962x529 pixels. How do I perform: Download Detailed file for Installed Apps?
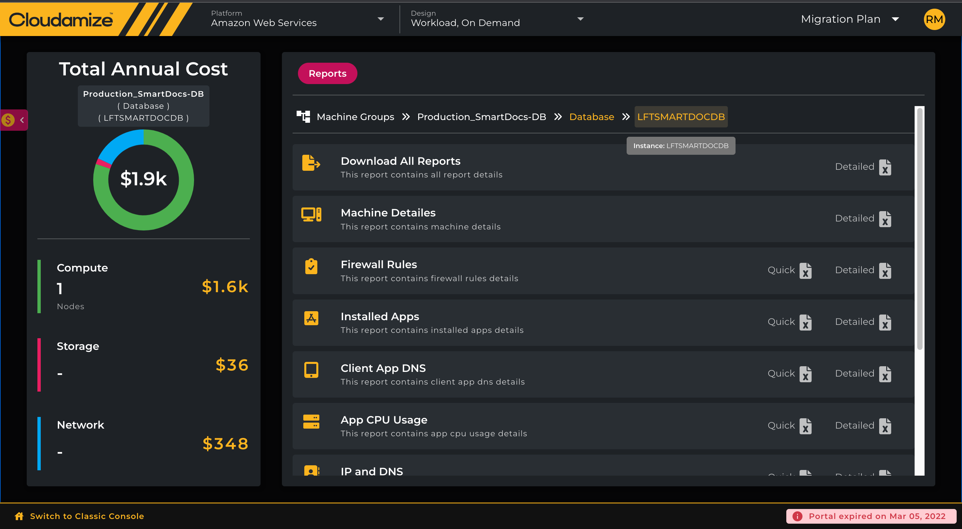pos(885,323)
